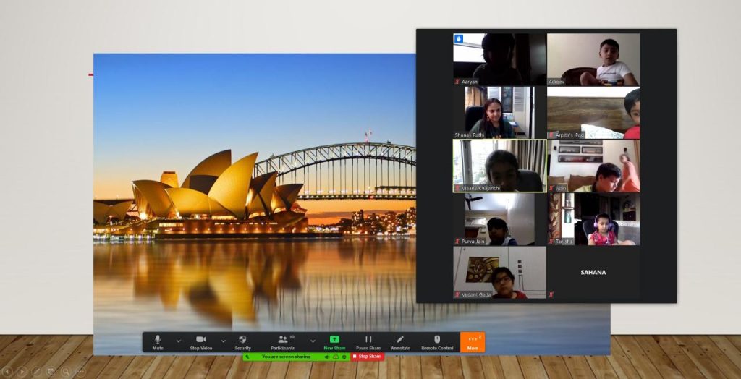This screenshot has height=379, width=741.
Task: Open the Participants panel
Action: pos(283,342)
